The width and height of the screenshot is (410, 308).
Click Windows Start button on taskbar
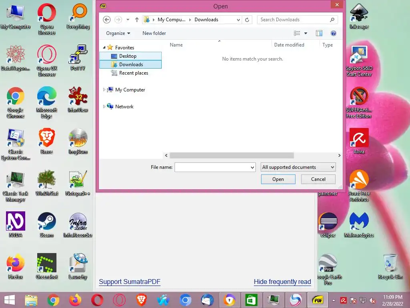click(10, 300)
